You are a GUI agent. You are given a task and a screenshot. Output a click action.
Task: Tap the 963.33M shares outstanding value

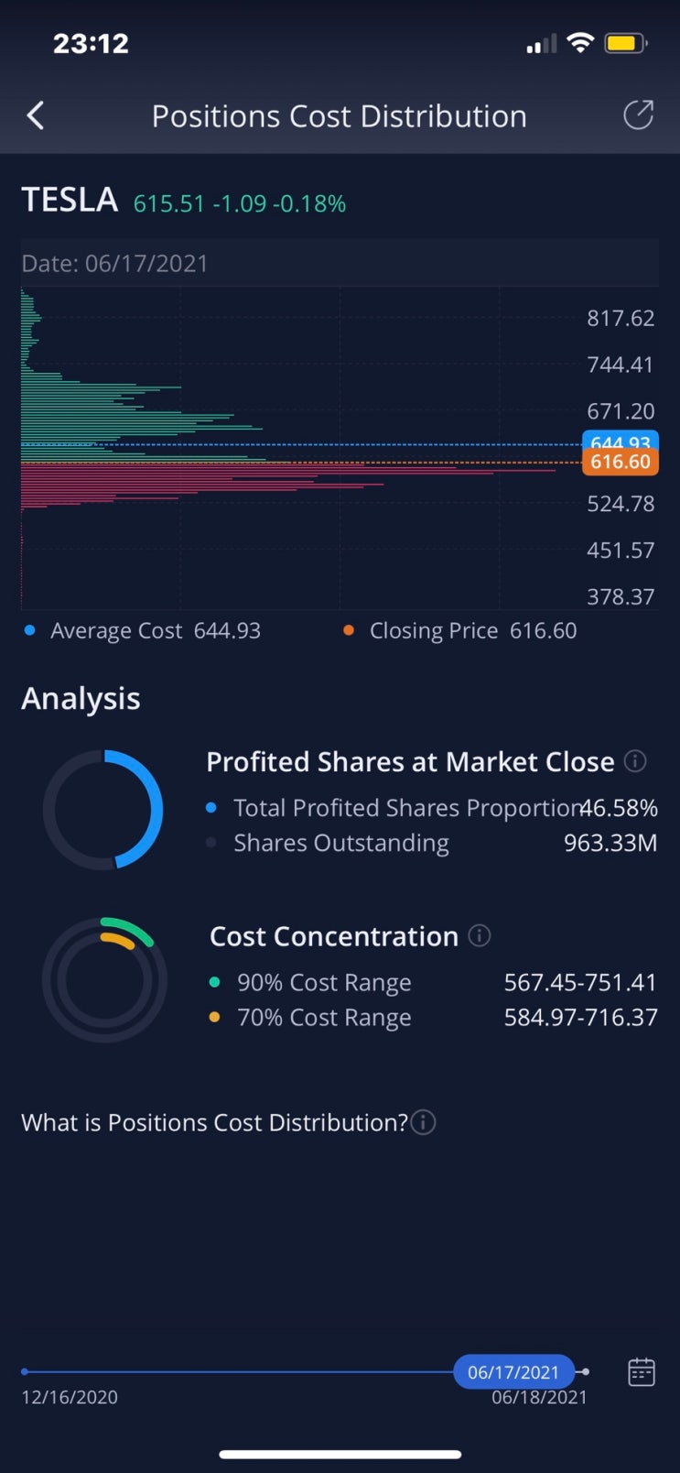[x=610, y=843]
